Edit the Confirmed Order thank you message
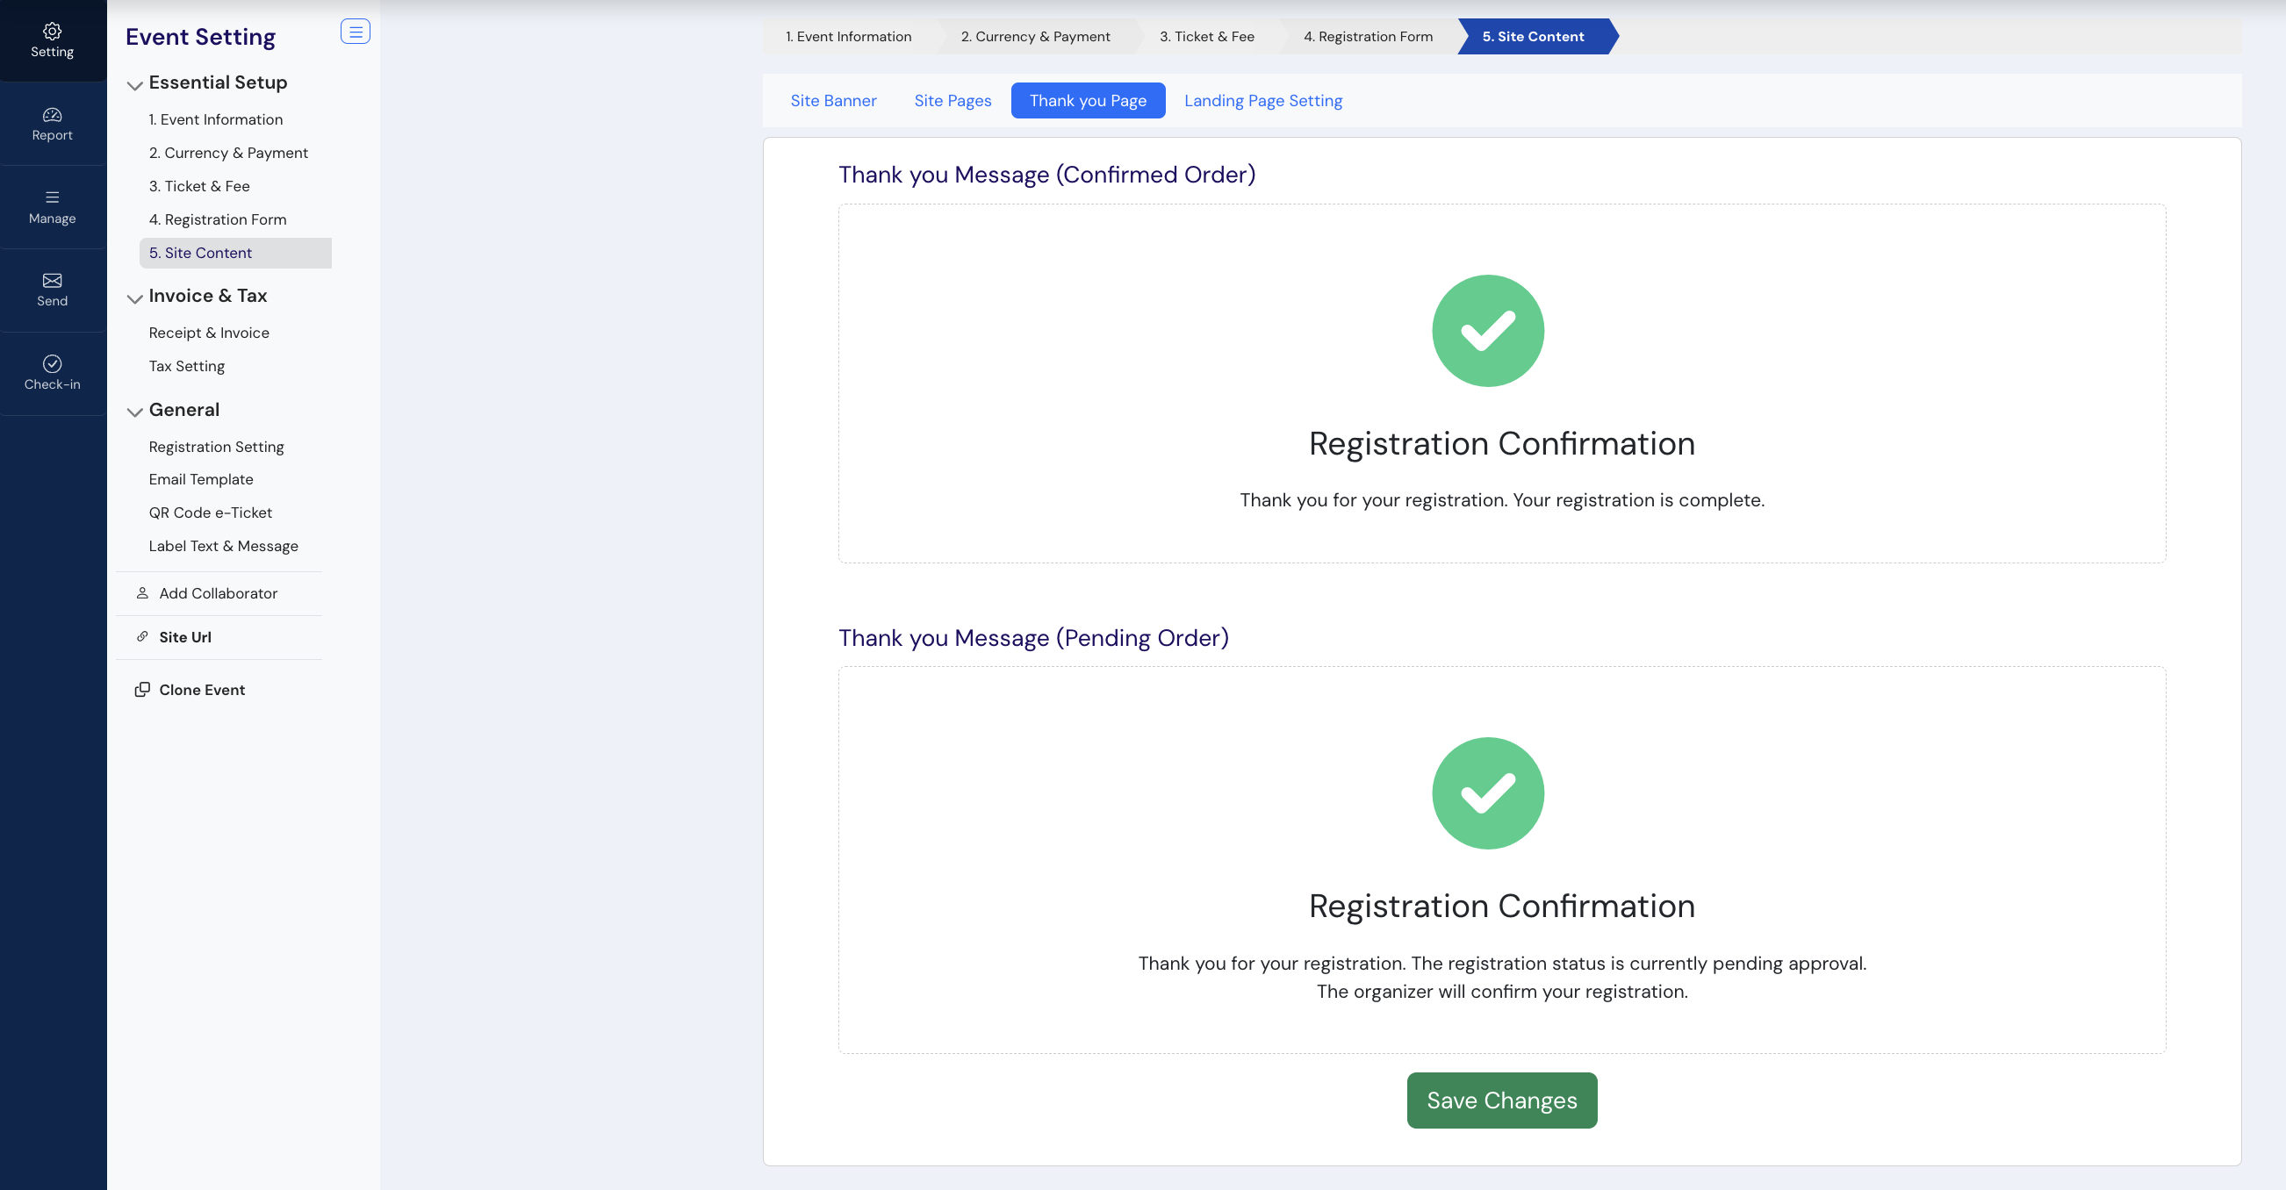This screenshot has height=1190, width=2286. [1500, 499]
